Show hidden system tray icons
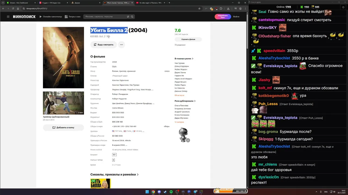The height and width of the screenshot is (195, 348). (x=317, y=192)
